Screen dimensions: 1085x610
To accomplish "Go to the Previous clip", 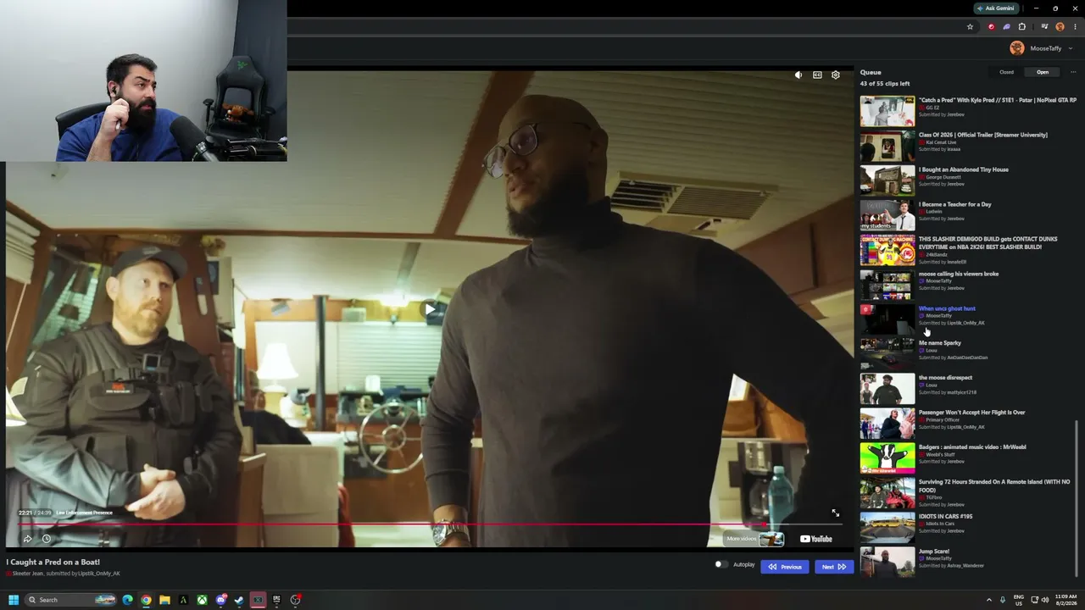I will [785, 567].
